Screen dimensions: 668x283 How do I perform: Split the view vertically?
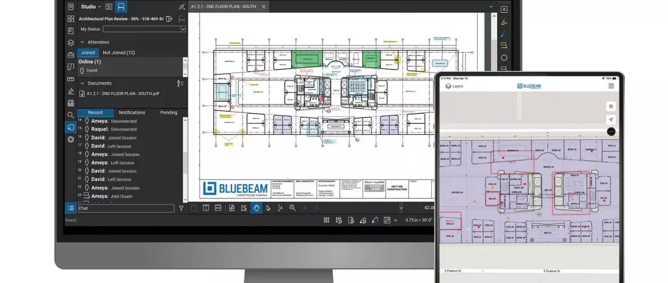point(205,208)
